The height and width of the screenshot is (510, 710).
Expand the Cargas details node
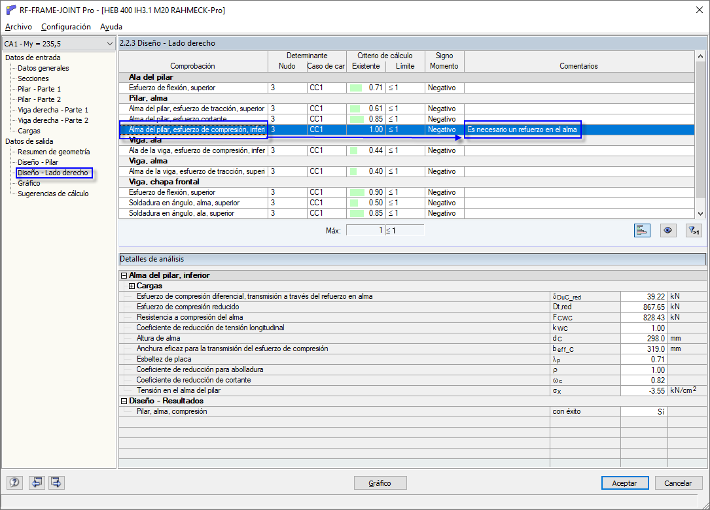pos(132,286)
